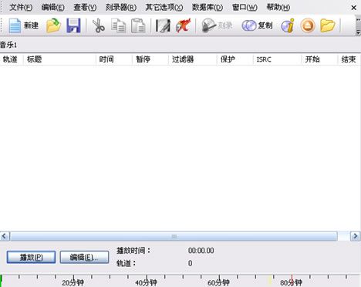Launch the red flame Nero Express icon

click(x=183, y=25)
